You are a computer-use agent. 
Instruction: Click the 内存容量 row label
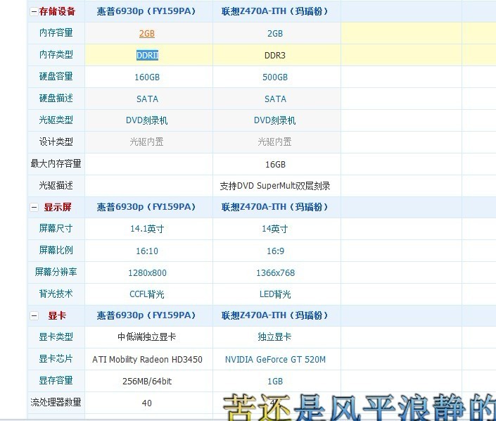coord(56,32)
